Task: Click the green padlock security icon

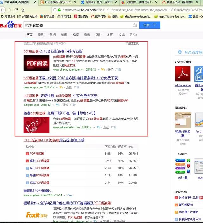Action: [x=59, y=10]
